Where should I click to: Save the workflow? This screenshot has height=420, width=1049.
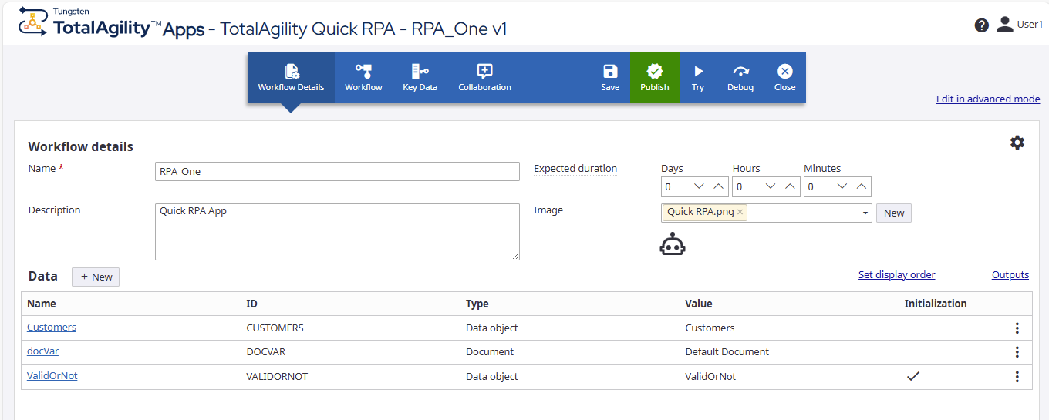(610, 78)
